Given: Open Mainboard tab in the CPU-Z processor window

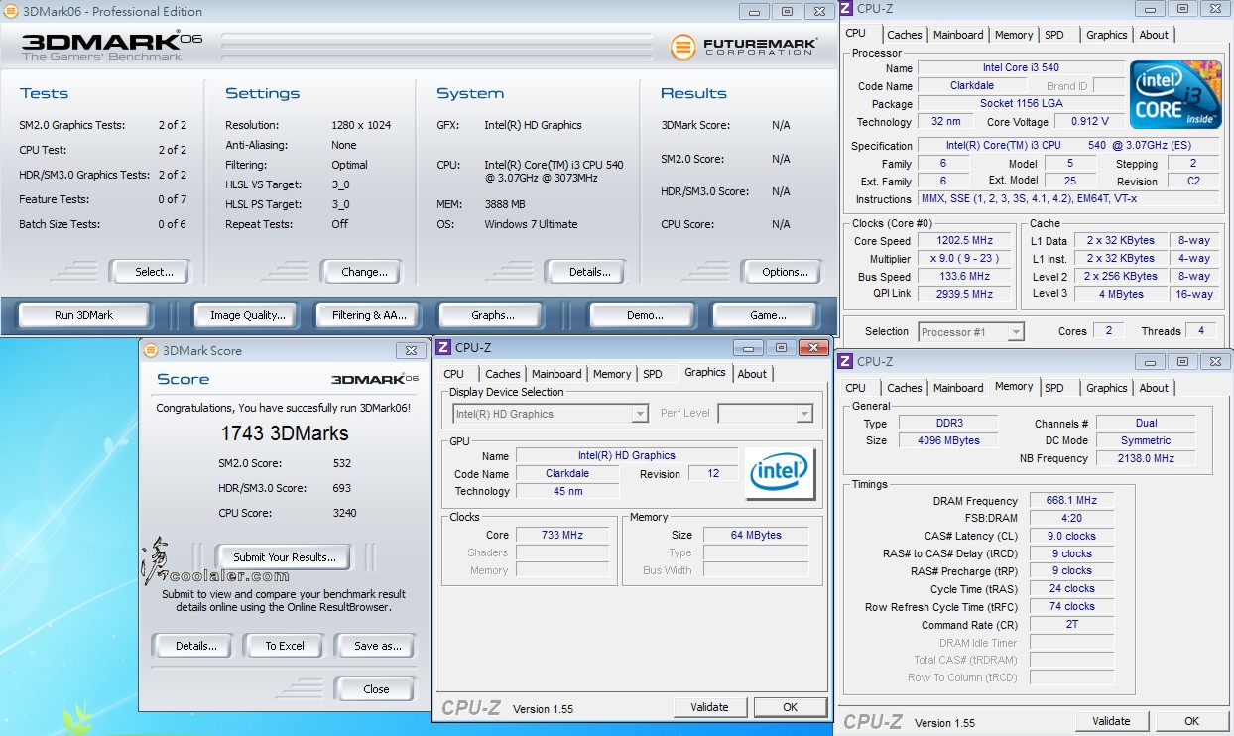Looking at the screenshot, I should [958, 35].
